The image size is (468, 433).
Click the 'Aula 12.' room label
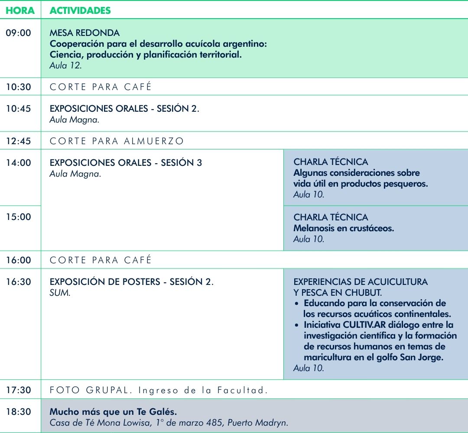(65, 66)
